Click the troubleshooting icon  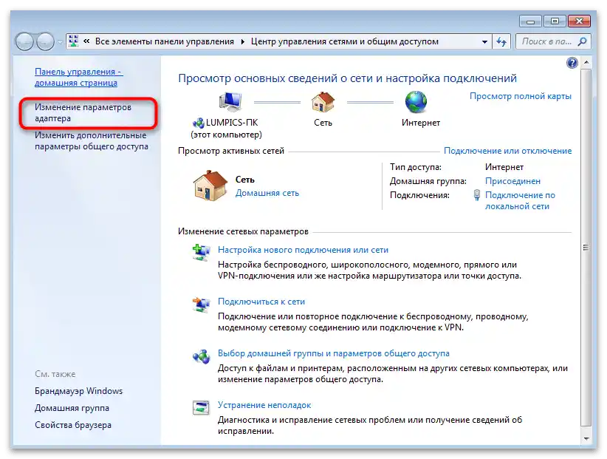202,407
